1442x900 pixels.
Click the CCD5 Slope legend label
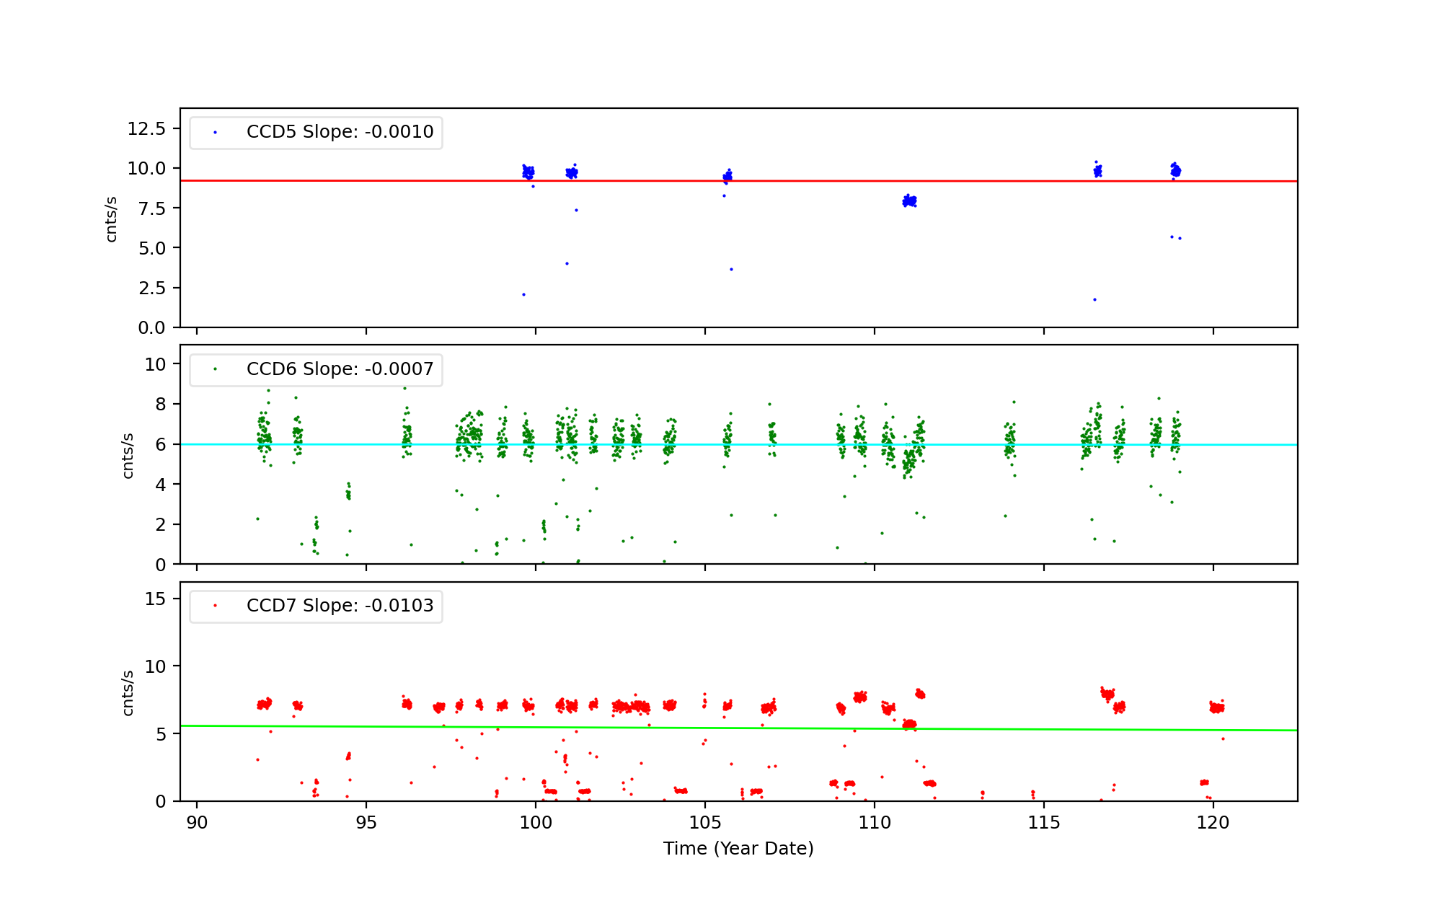(x=340, y=132)
